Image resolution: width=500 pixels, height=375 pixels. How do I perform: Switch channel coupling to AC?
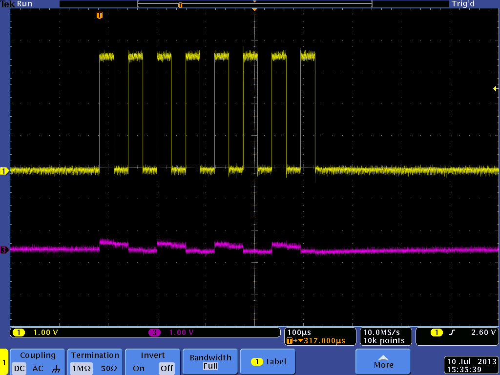tap(38, 369)
